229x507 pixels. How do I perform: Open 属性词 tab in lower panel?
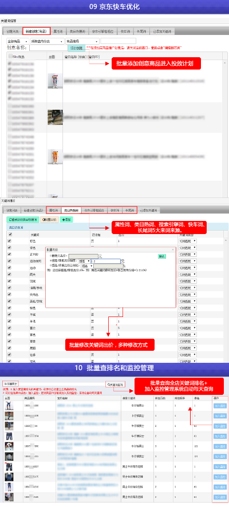coord(53,210)
